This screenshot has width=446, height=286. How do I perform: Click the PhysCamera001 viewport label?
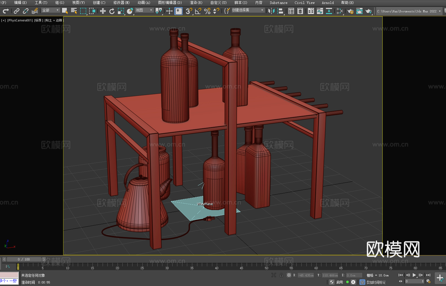[20, 20]
